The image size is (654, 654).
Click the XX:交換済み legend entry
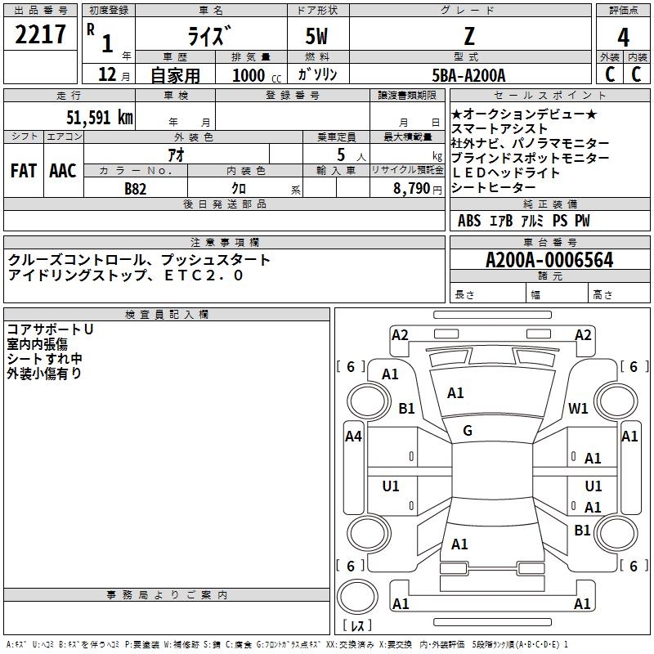(350, 644)
